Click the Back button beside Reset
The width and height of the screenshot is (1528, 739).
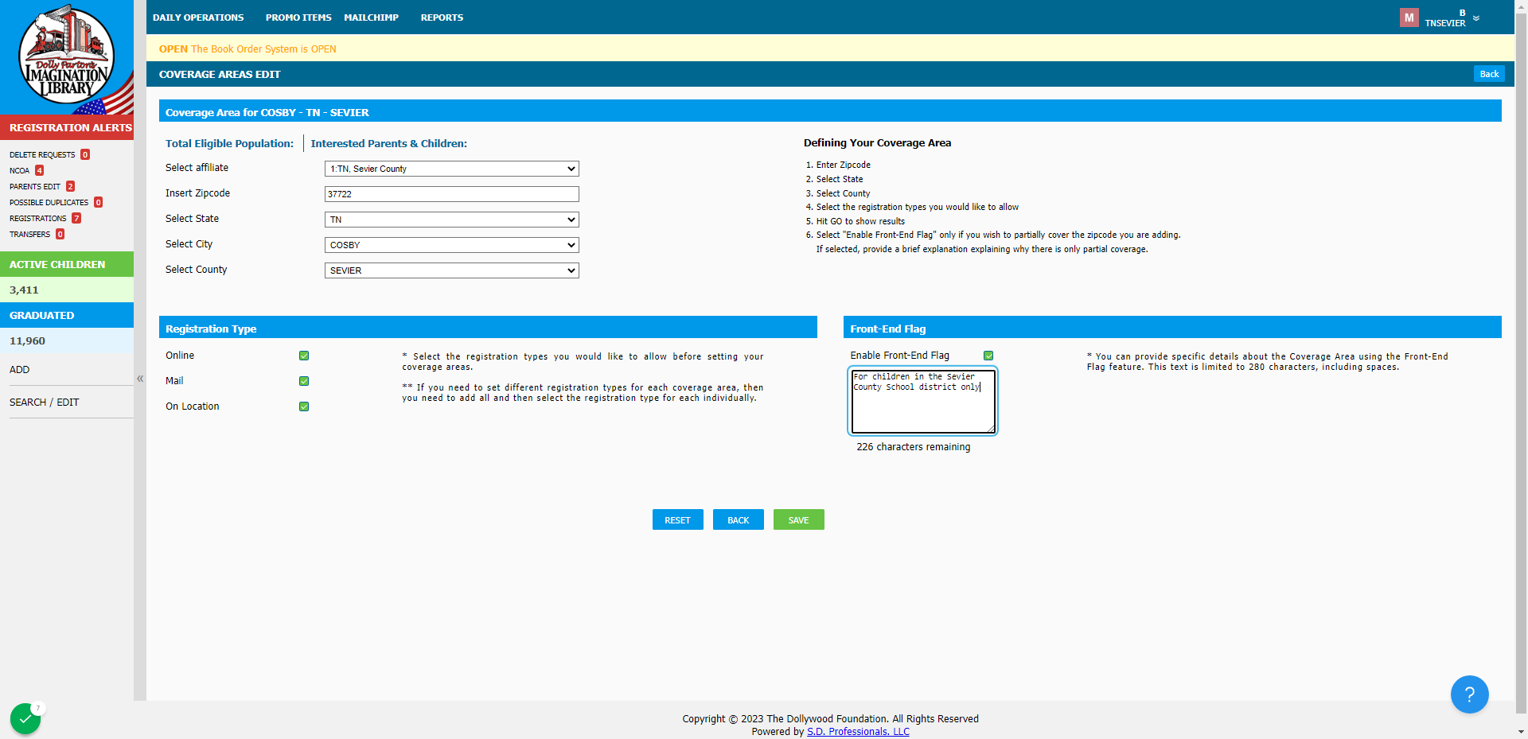(x=739, y=519)
